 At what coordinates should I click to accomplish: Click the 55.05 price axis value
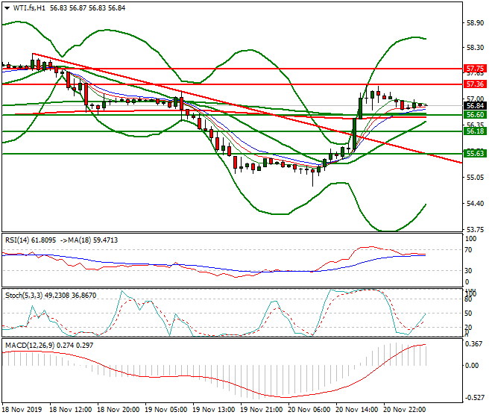(475, 178)
